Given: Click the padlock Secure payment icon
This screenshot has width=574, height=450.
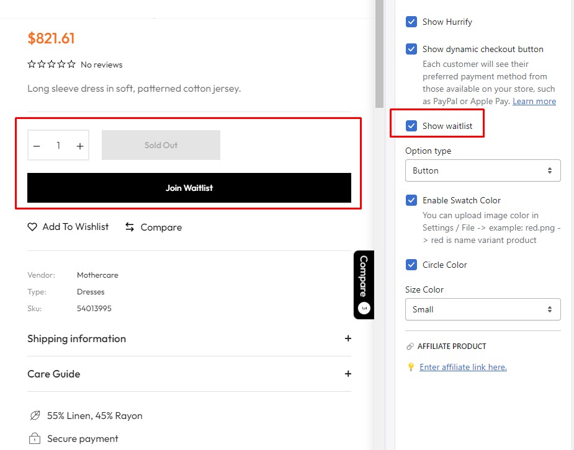Looking at the screenshot, I should tap(35, 439).
